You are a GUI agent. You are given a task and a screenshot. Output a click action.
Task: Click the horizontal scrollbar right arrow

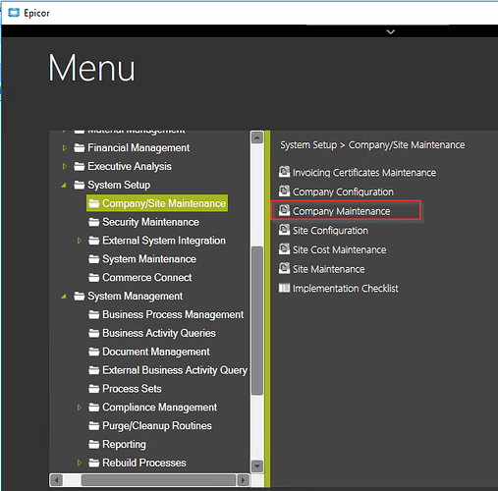243,480
